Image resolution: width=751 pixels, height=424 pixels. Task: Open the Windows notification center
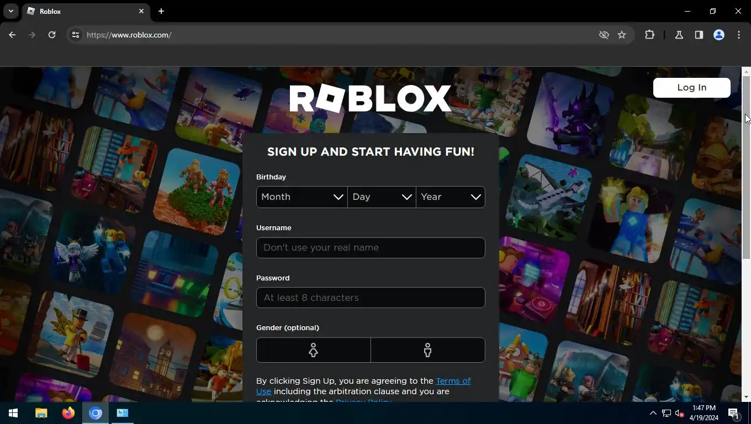pos(734,413)
